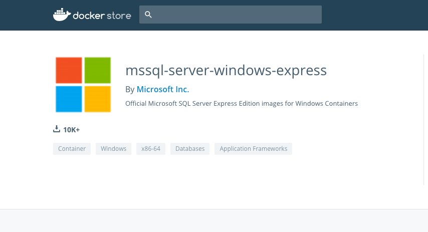Select the x86-64 tag
This screenshot has width=428, height=232.
[151, 149]
